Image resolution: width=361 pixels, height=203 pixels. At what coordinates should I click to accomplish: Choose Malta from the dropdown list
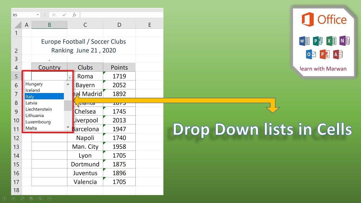point(44,128)
